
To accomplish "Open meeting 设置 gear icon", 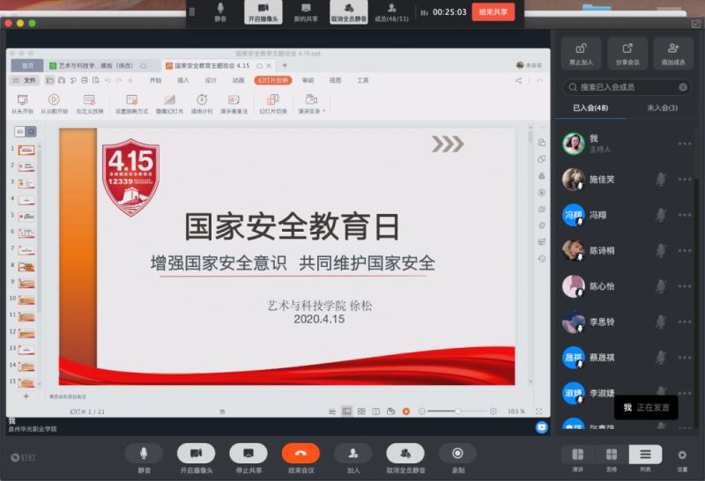I will click(682, 455).
